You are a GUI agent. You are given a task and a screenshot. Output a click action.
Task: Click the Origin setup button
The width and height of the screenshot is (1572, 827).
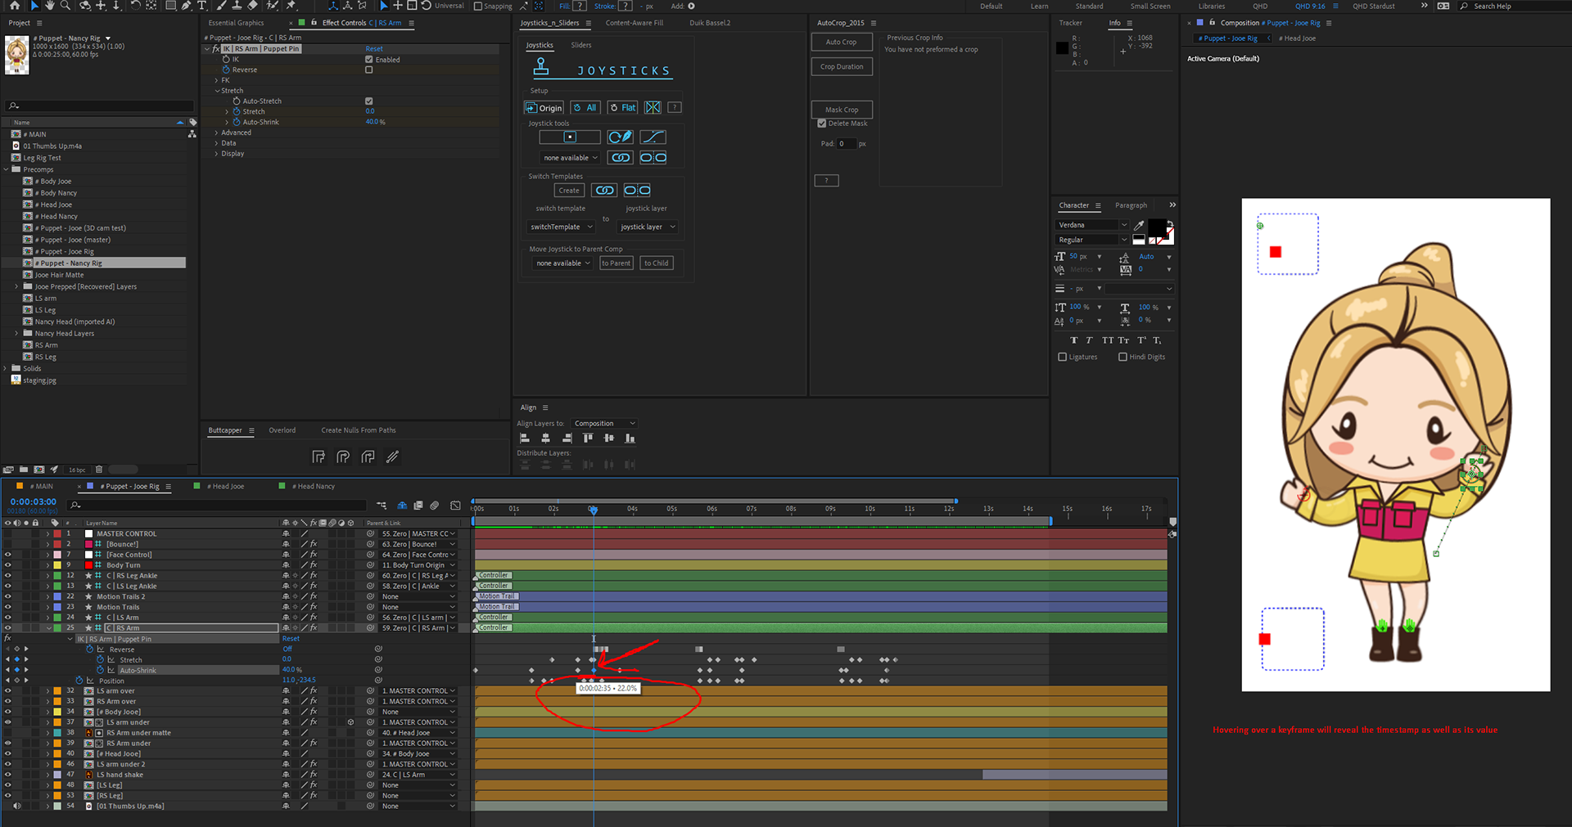point(544,107)
